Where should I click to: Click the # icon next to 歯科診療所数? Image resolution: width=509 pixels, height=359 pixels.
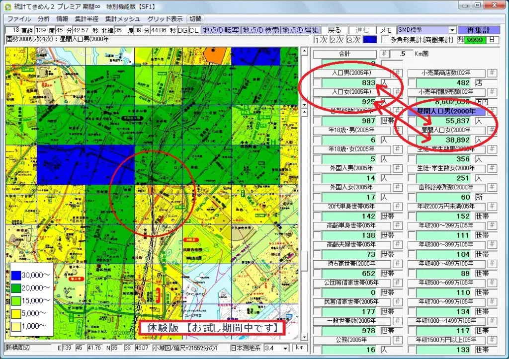492,188
